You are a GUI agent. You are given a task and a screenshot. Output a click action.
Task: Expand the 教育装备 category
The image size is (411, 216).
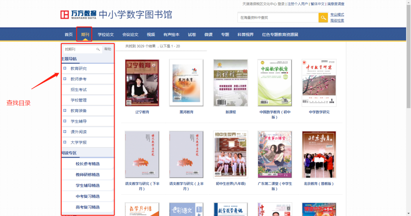65,111
